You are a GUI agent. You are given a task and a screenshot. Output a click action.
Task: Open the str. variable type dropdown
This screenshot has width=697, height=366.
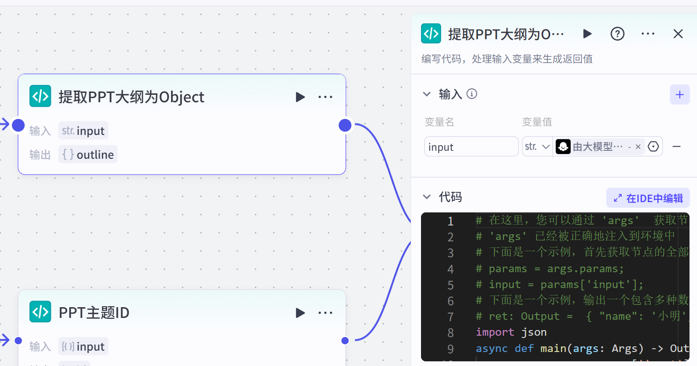(x=537, y=147)
